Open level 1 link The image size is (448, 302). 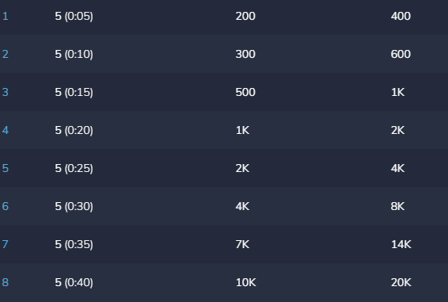point(5,16)
